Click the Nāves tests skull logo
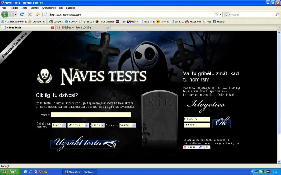281x175 pixels. [x=45, y=76]
